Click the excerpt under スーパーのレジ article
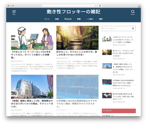 [32, 68]
